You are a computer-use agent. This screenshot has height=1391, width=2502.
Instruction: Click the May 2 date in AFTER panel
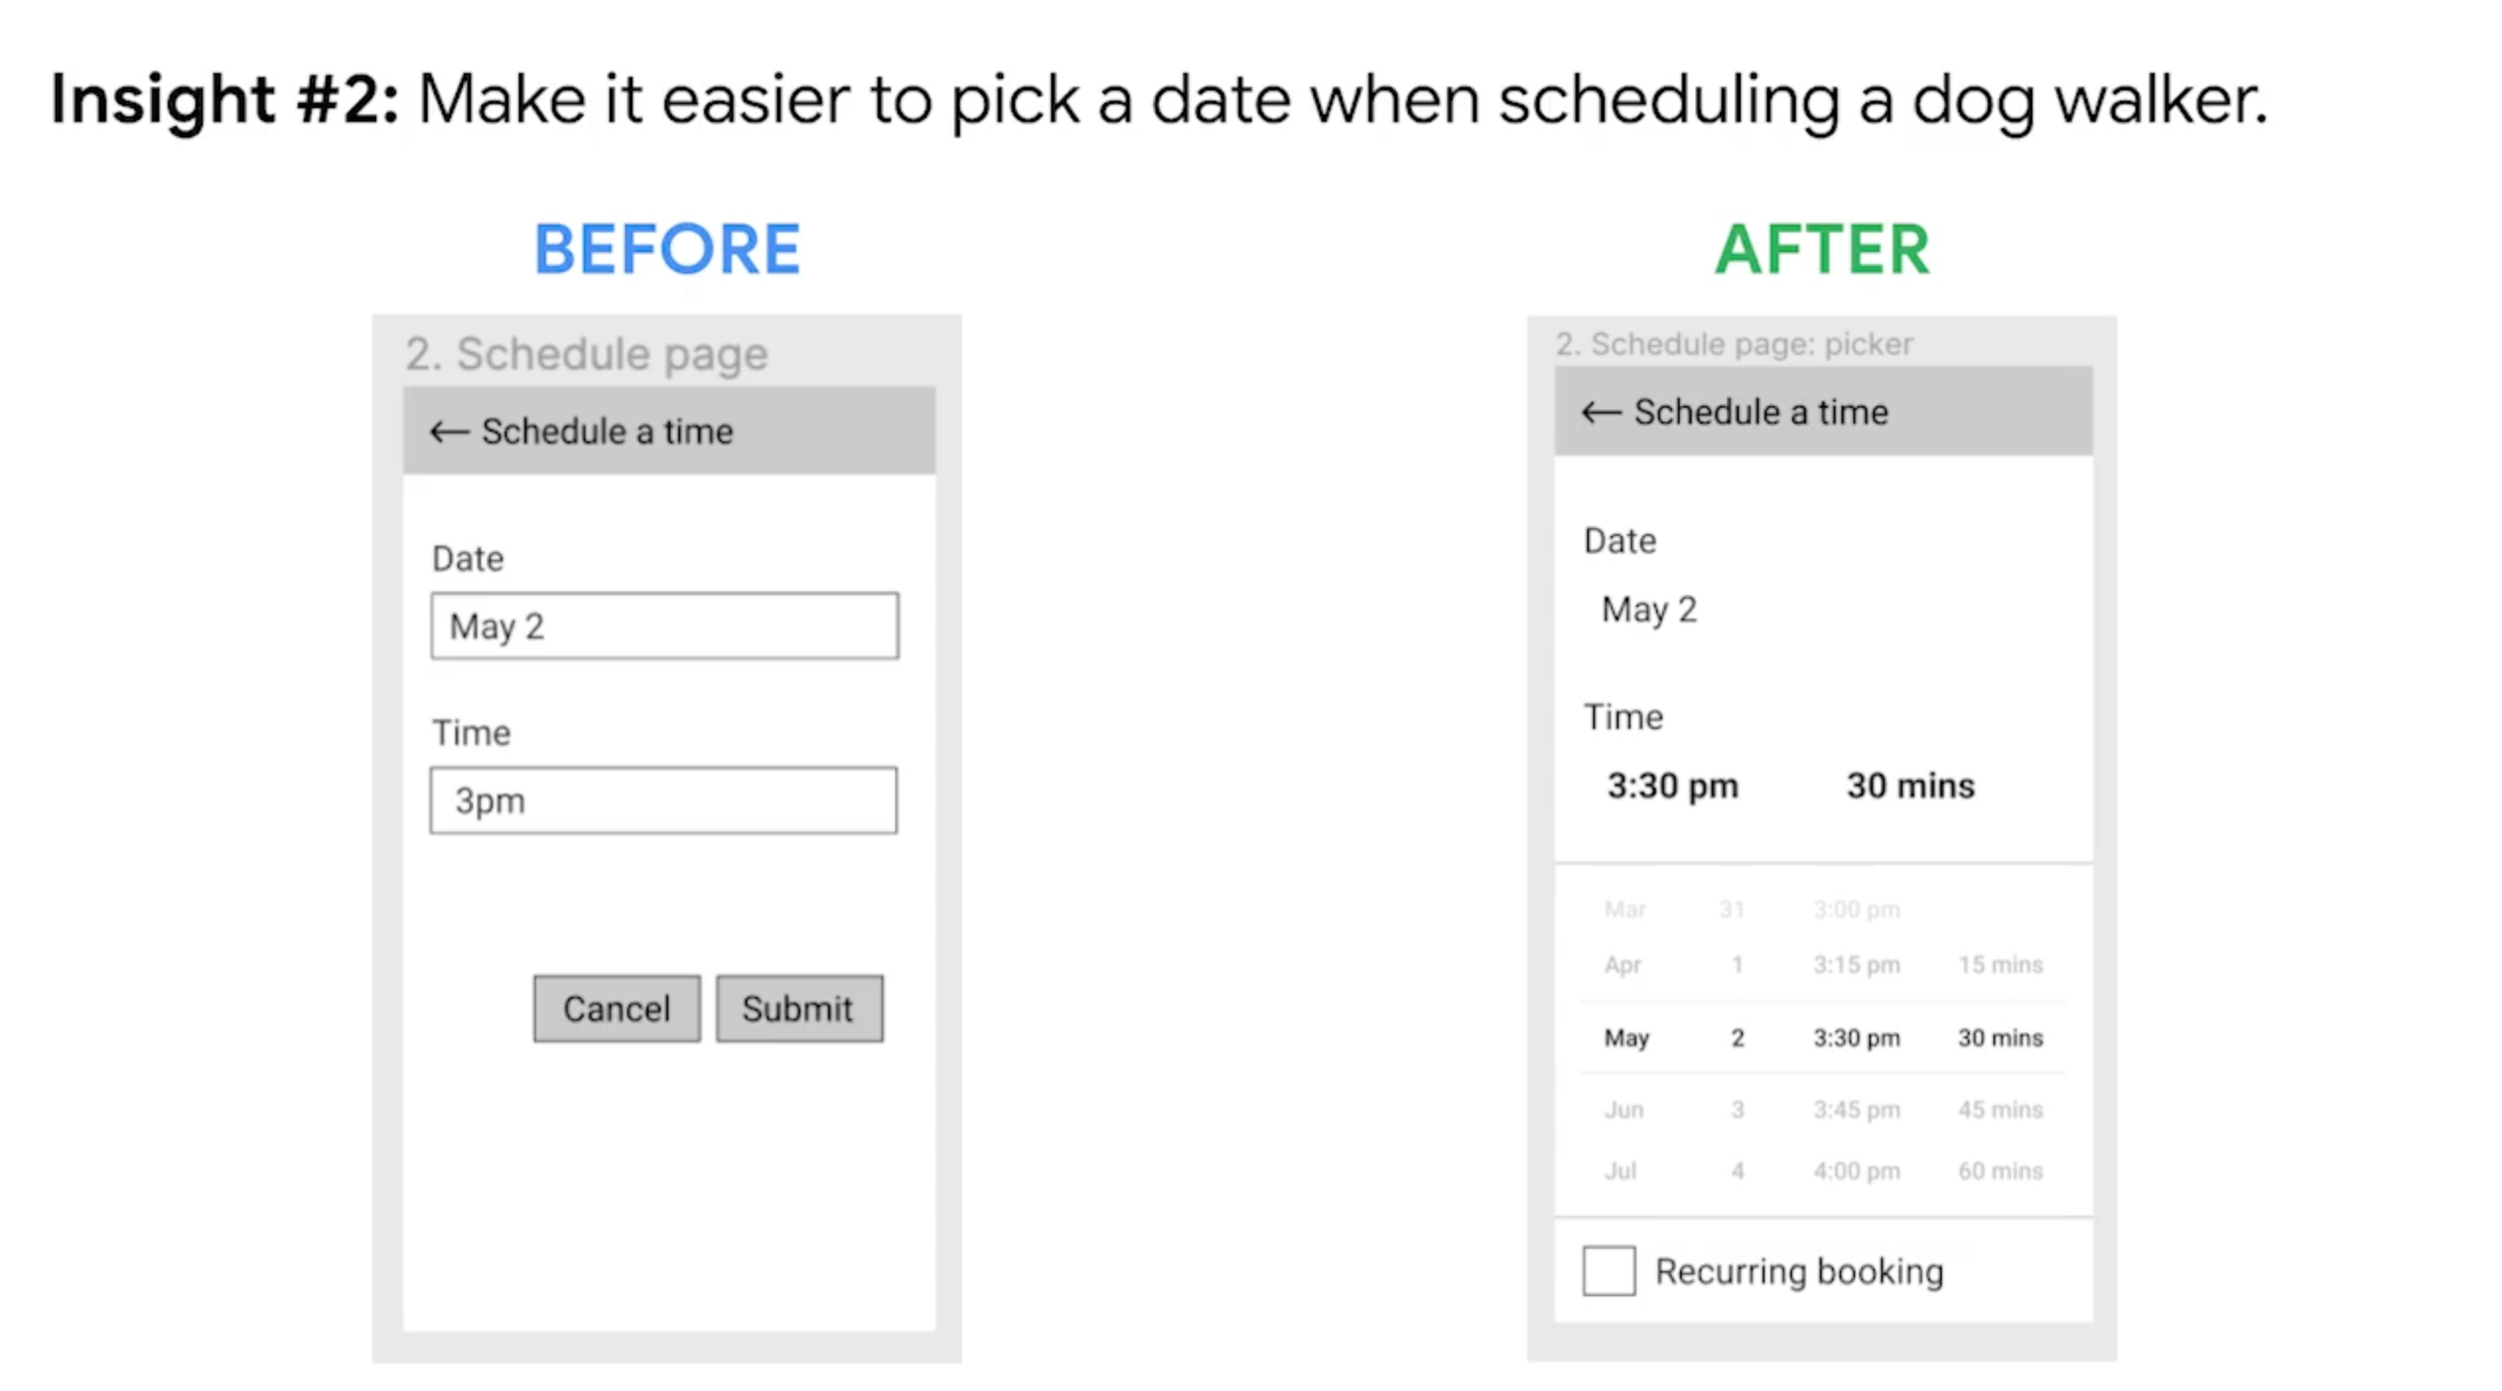click(1648, 610)
